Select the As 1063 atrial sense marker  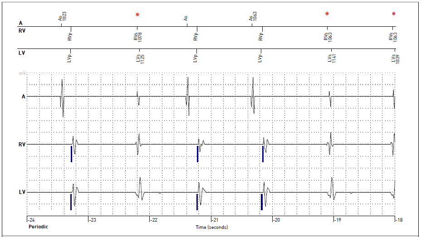coord(252,17)
